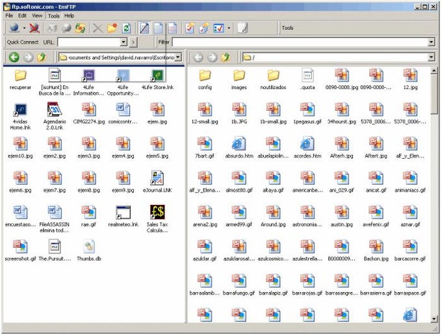Select 1pegasus.gif in remote pane
442x335 pixels.
click(307, 113)
